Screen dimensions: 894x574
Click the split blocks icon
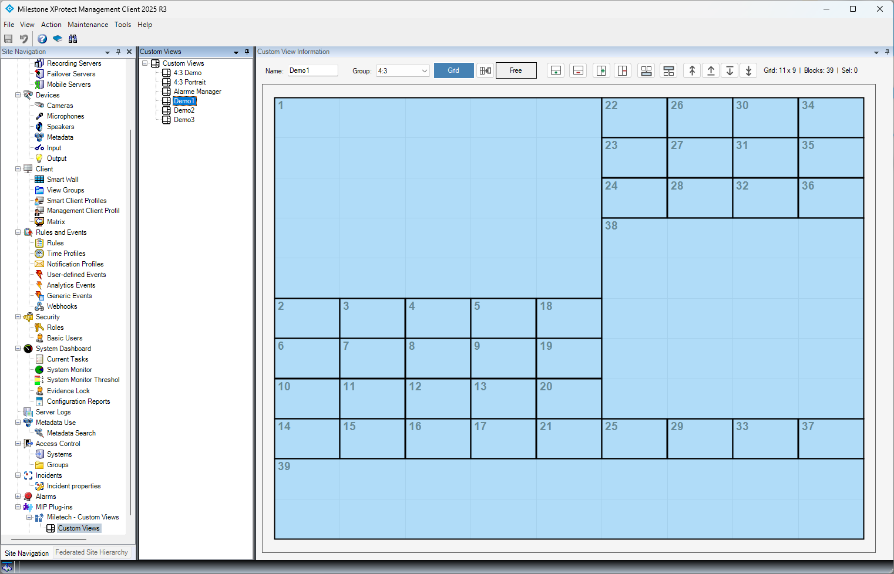pos(668,70)
